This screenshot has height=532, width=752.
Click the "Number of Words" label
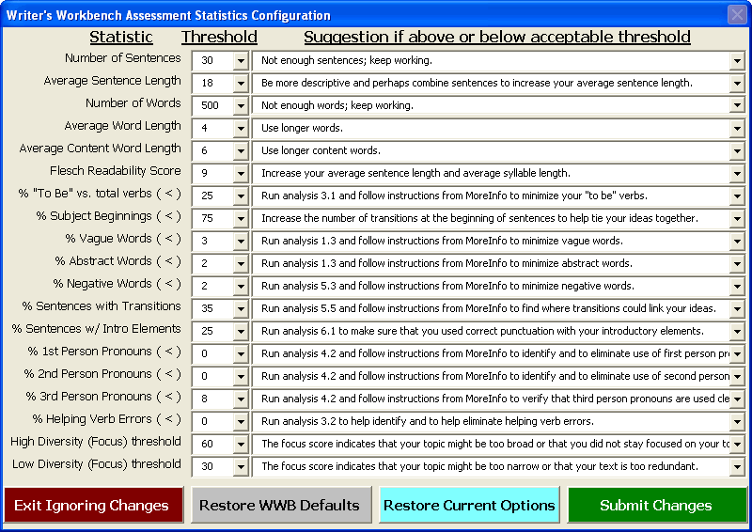click(x=133, y=103)
